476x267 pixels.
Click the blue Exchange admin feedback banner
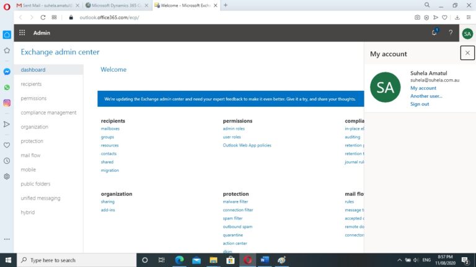(x=231, y=99)
